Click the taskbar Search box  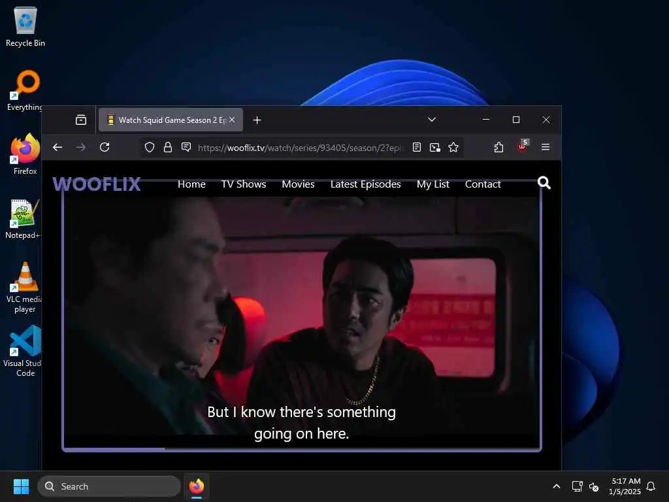pyautogui.click(x=109, y=486)
